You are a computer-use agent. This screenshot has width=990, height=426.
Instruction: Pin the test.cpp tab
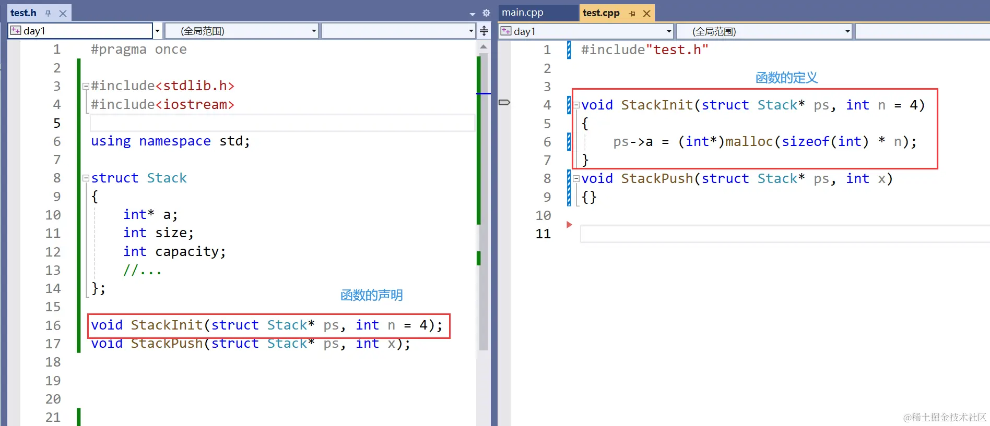click(x=632, y=14)
